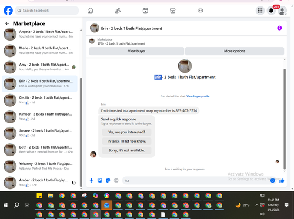Open Beth's conversation in the list
The width and height of the screenshot is (294, 219).
(x=39, y=150)
